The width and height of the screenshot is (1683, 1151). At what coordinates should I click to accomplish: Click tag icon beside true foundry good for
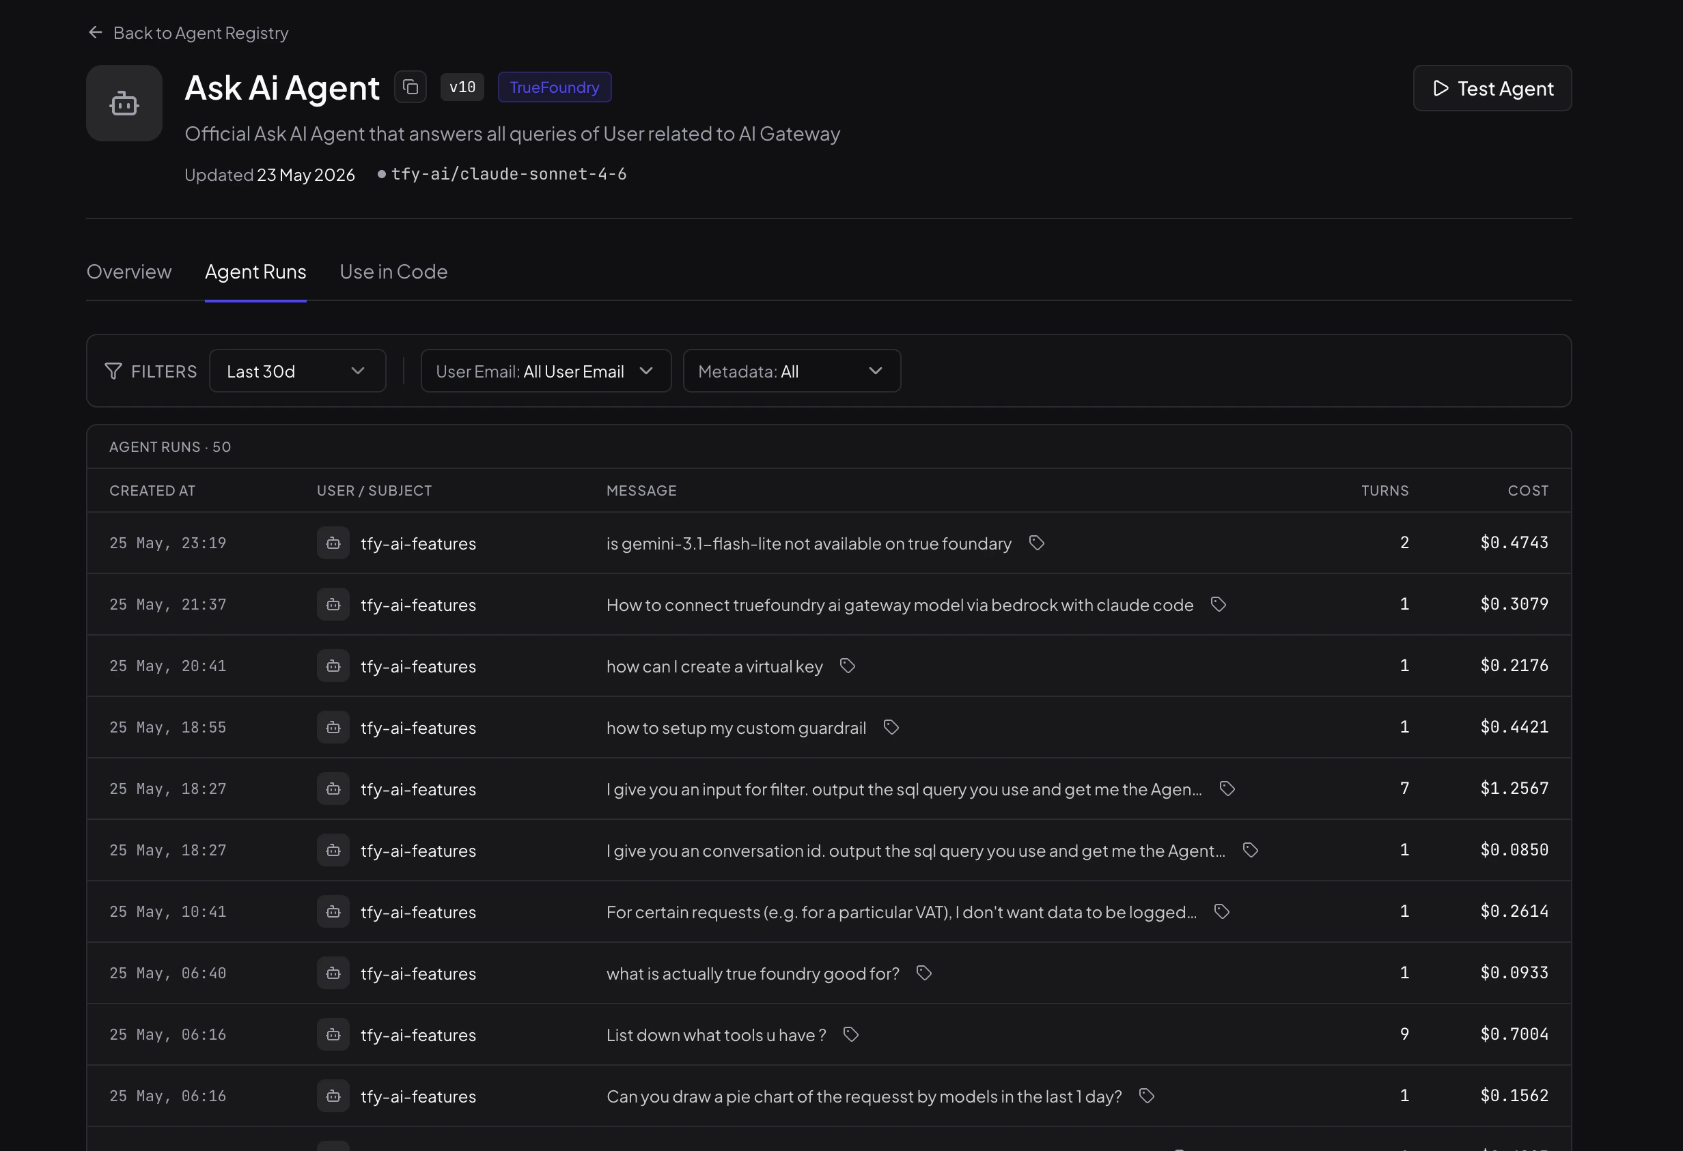point(923,974)
